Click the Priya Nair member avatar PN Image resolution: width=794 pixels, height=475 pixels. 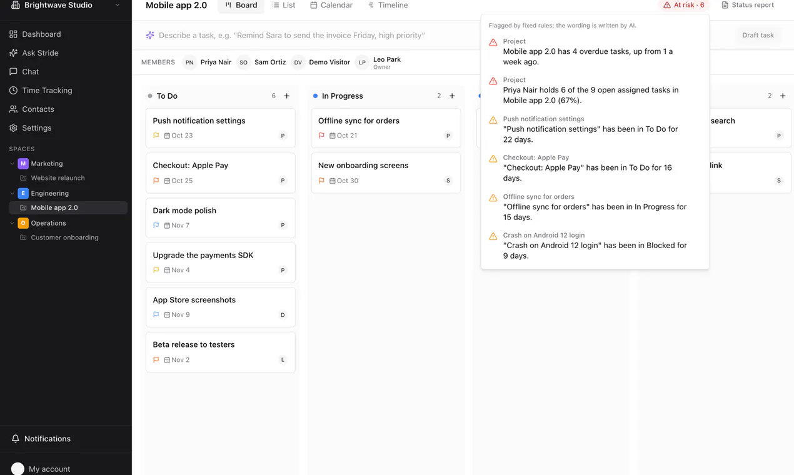click(x=189, y=62)
